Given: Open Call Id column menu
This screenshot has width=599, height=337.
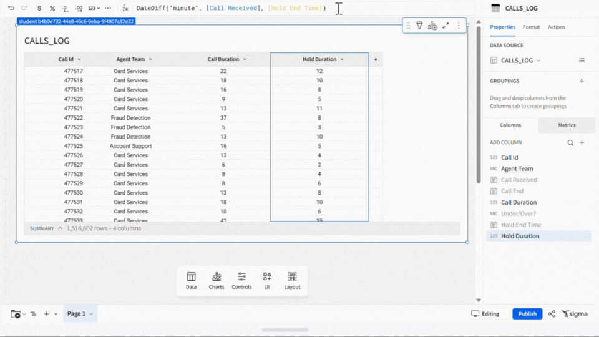Looking at the screenshot, I should 79,59.
